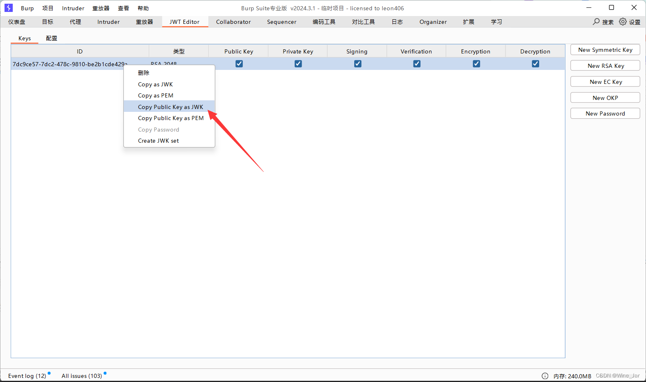Choose Copy Public Key as JWK
The width and height of the screenshot is (646, 382).
point(169,107)
